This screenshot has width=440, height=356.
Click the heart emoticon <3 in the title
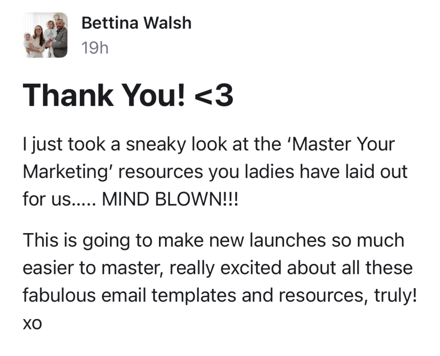(214, 95)
